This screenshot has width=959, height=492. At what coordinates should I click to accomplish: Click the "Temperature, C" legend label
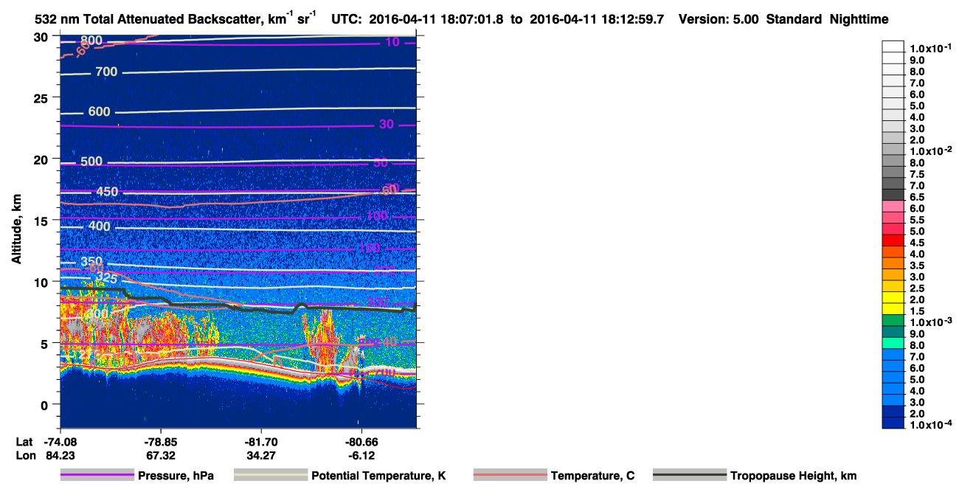coord(592,476)
